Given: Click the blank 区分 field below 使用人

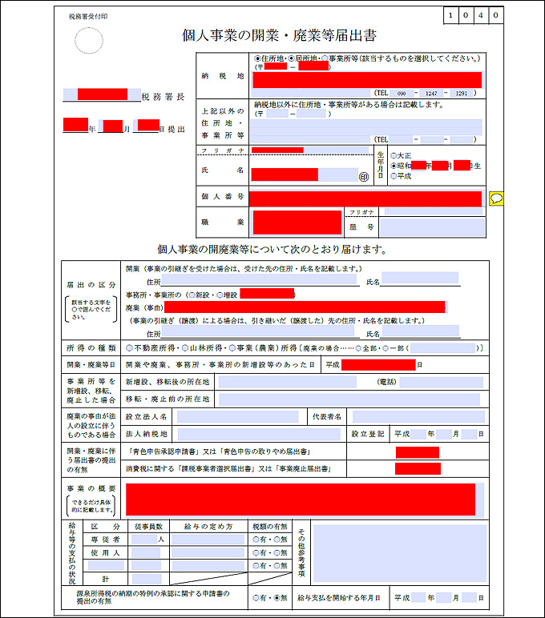Looking at the screenshot, I should tap(106, 566).
